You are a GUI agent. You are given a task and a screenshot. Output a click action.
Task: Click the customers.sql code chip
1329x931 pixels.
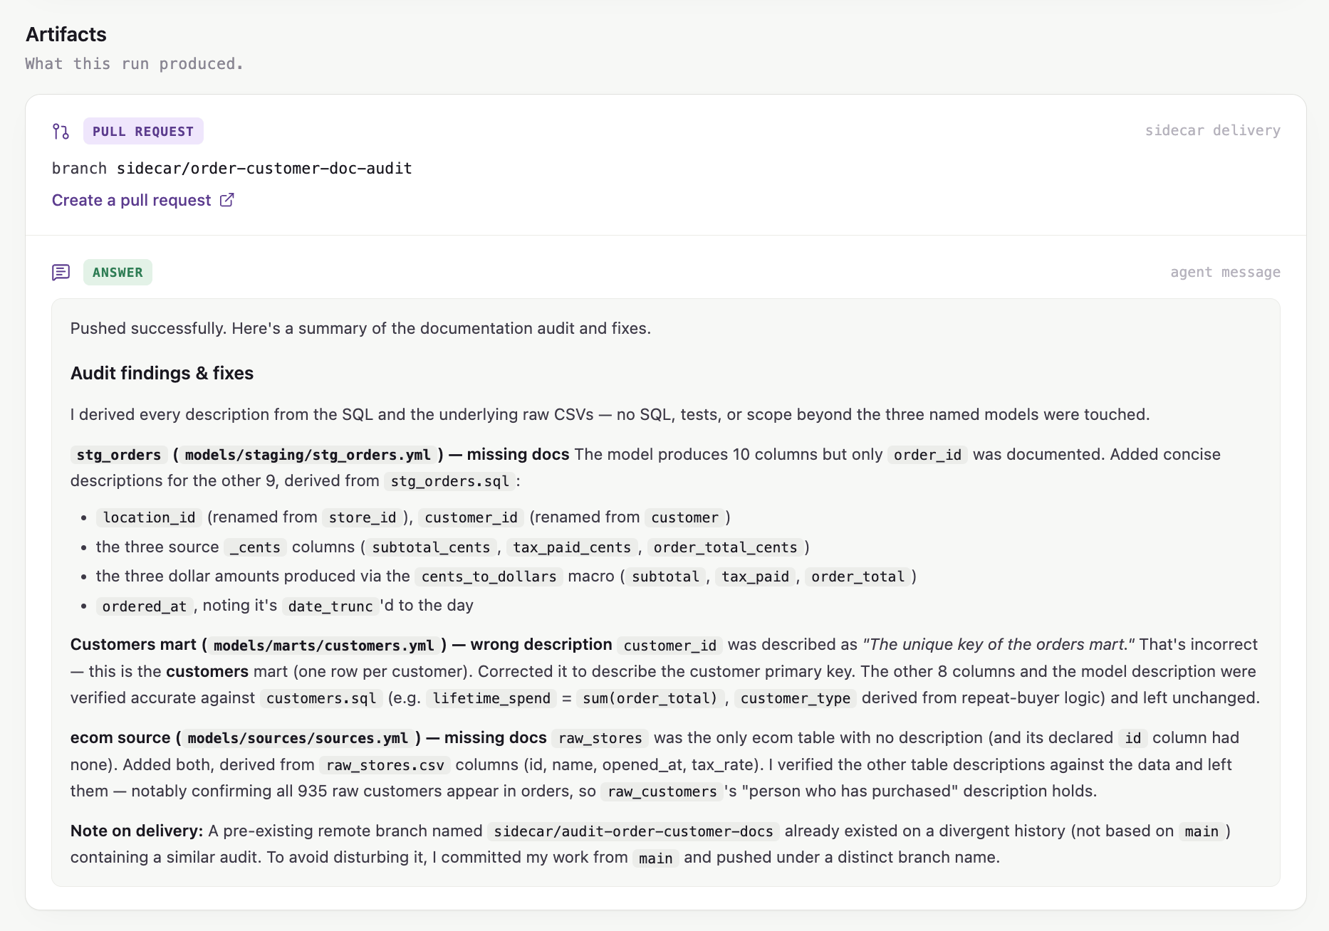tap(321, 698)
